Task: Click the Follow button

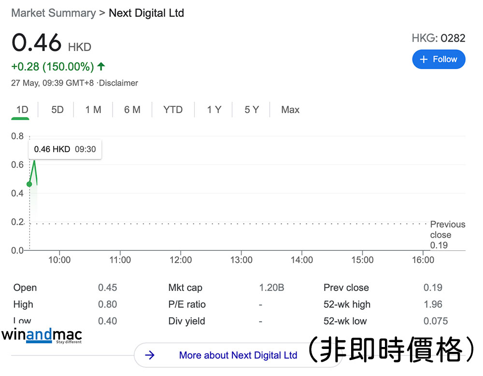Action: pos(439,59)
